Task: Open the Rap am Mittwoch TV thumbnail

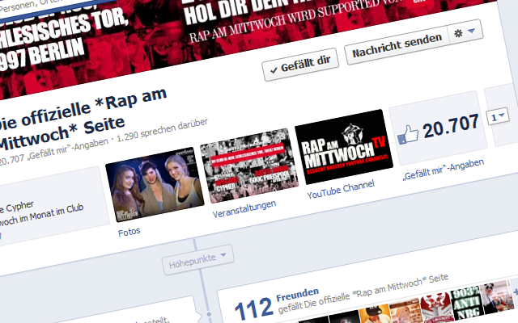Action: coord(344,147)
